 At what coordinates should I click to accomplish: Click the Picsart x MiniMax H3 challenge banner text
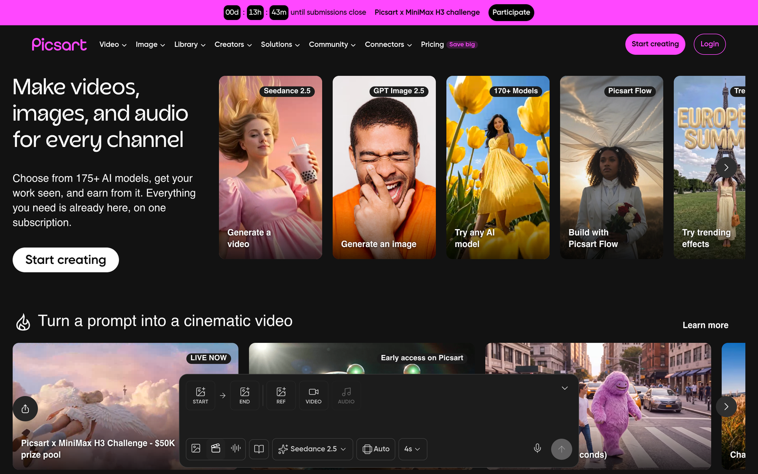[x=427, y=13]
